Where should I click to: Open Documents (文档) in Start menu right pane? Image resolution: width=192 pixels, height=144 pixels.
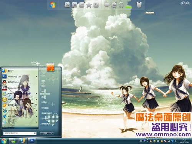coord(43,81)
